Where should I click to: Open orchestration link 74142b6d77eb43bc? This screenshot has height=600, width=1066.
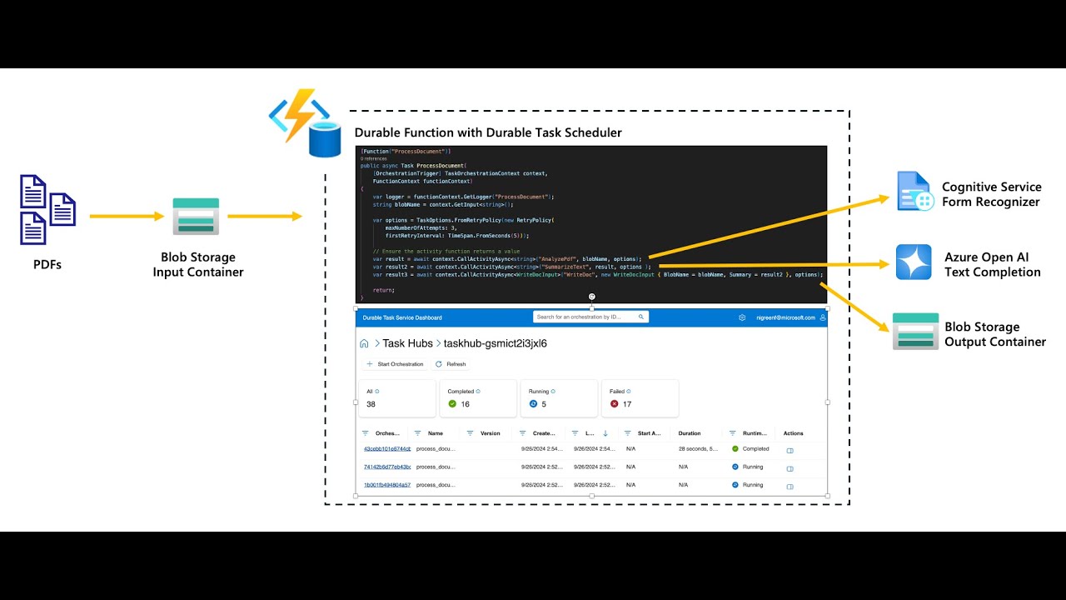387,467
